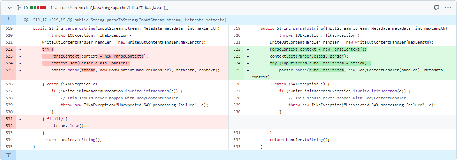Click the tika-core/src/main/java/org/apache/tika/Tika.java file link
Image resolution: width=458 pixels, height=161 pixels.
click(105, 7)
